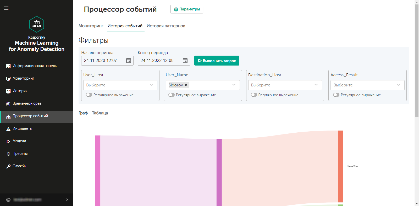Click the orange NewsSite node in graph
The width and height of the screenshot is (419, 206).
tap(340, 166)
